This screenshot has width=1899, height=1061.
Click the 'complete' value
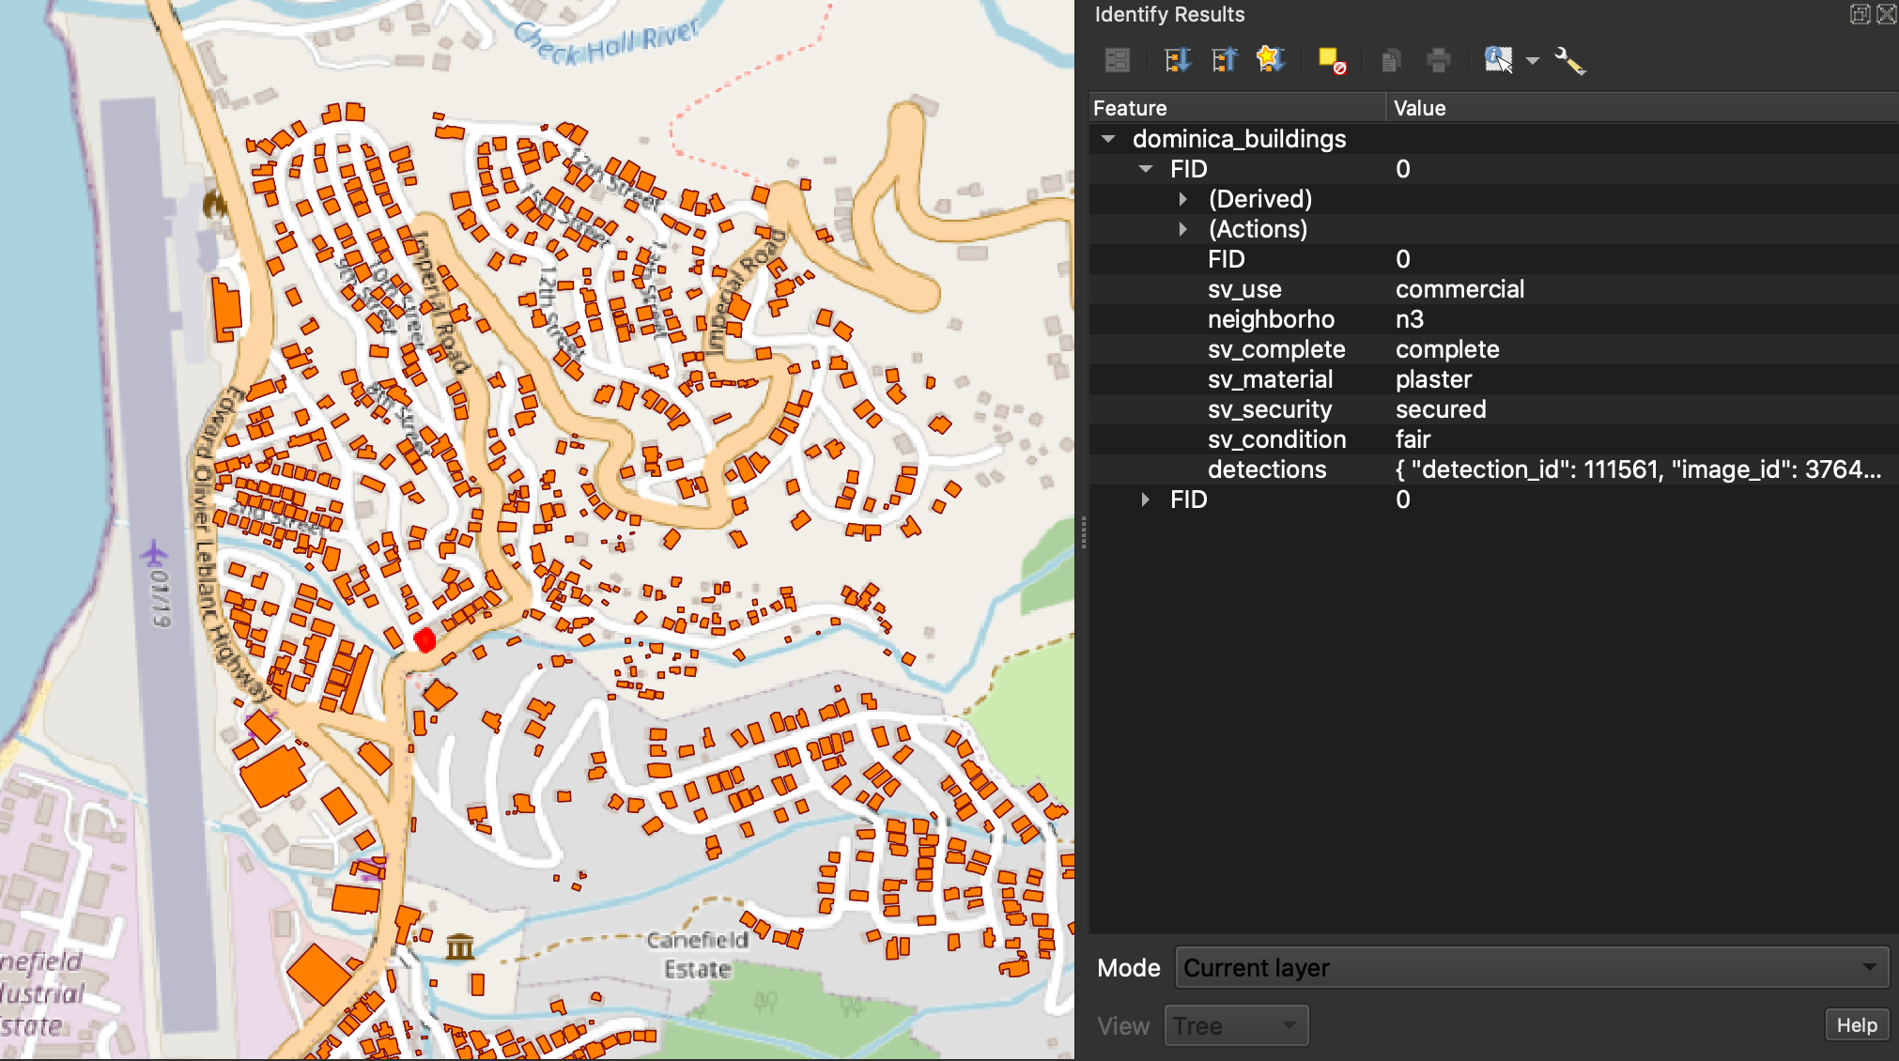pyautogui.click(x=1447, y=349)
